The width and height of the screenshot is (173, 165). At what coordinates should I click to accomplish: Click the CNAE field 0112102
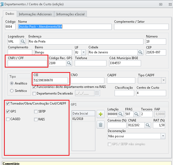(x=136, y=125)
